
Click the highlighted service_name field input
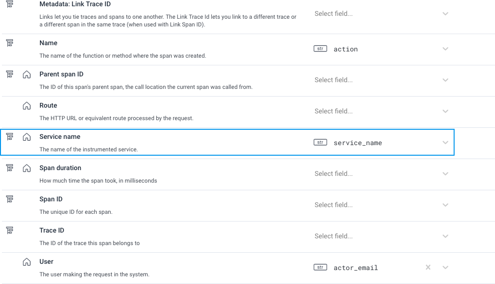380,142
